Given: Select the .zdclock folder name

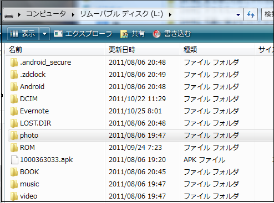Looking at the screenshot, I should tap(33, 75).
